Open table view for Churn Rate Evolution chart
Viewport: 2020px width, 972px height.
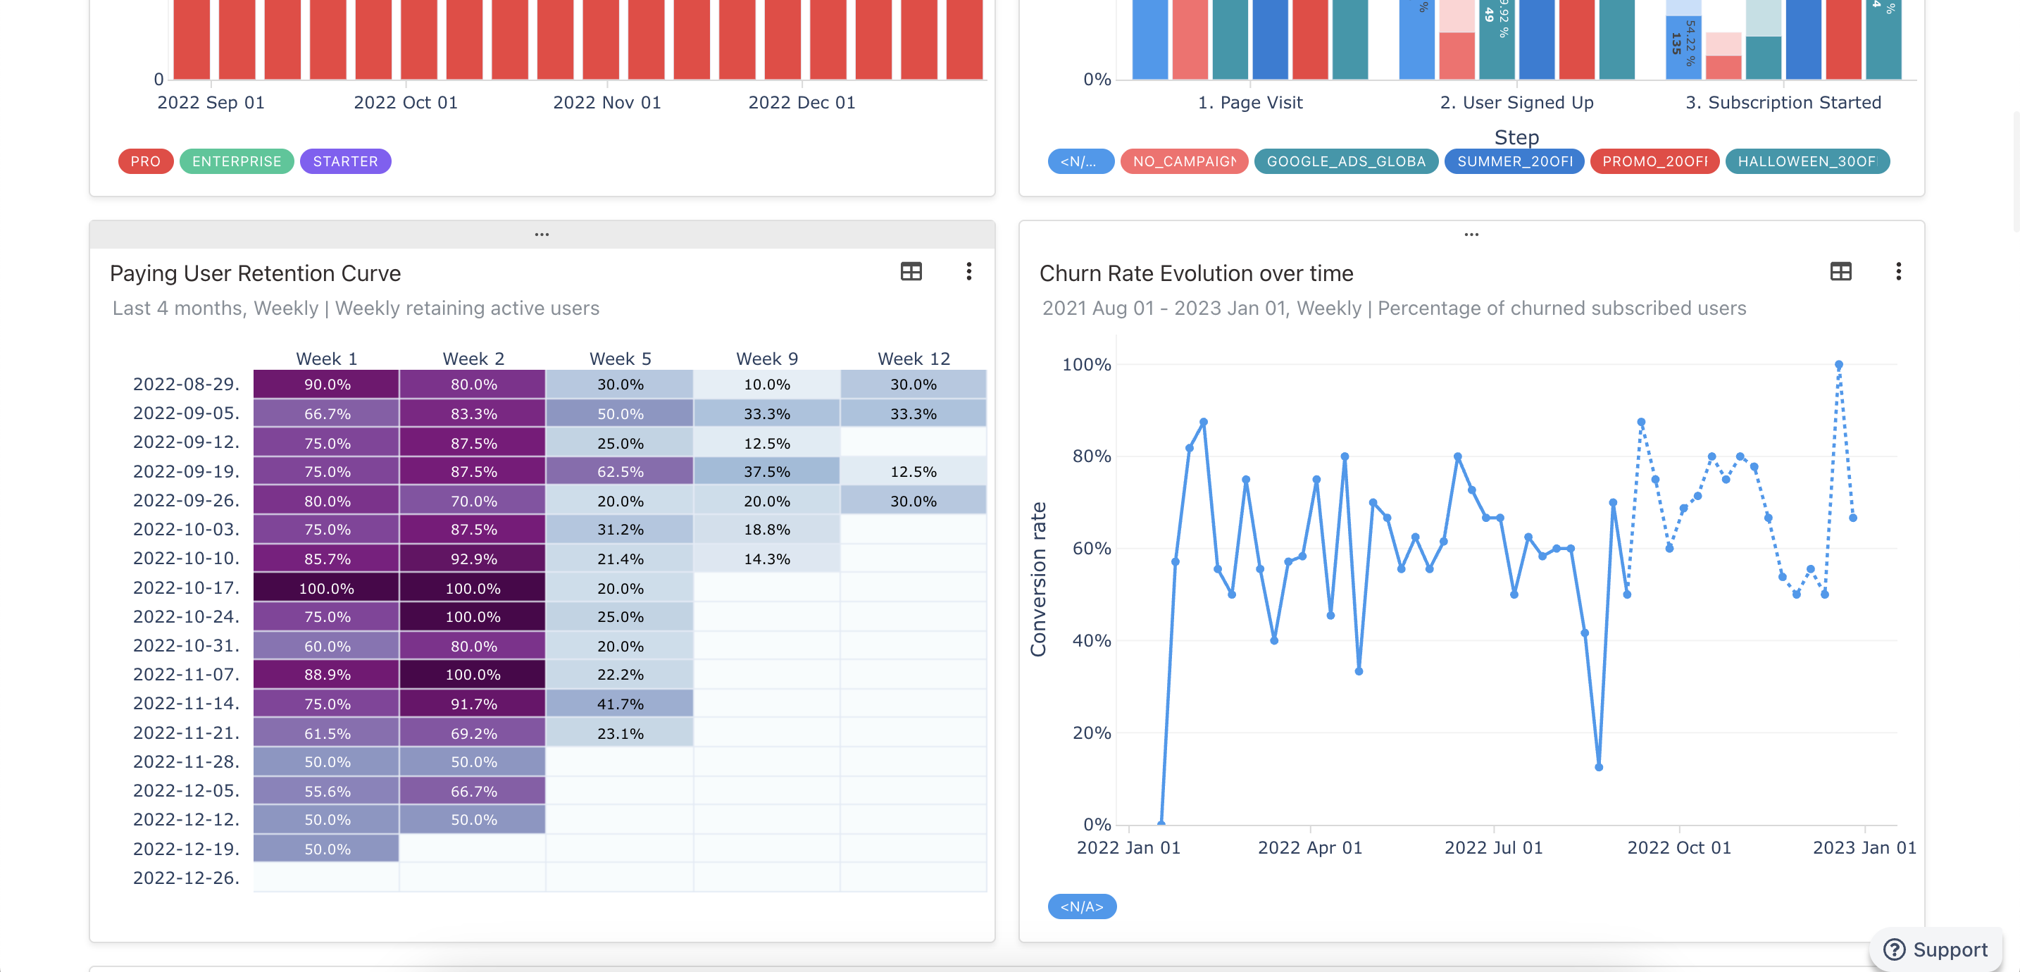coord(1840,271)
